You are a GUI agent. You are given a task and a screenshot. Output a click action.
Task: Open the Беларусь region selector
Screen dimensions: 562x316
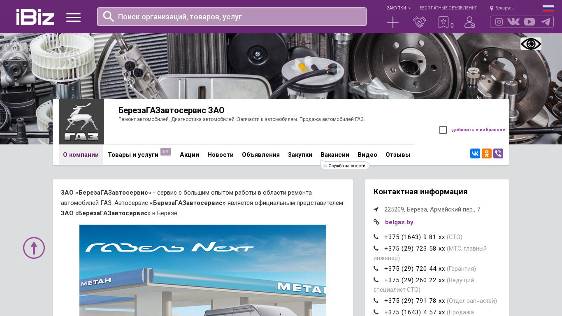pos(504,8)
